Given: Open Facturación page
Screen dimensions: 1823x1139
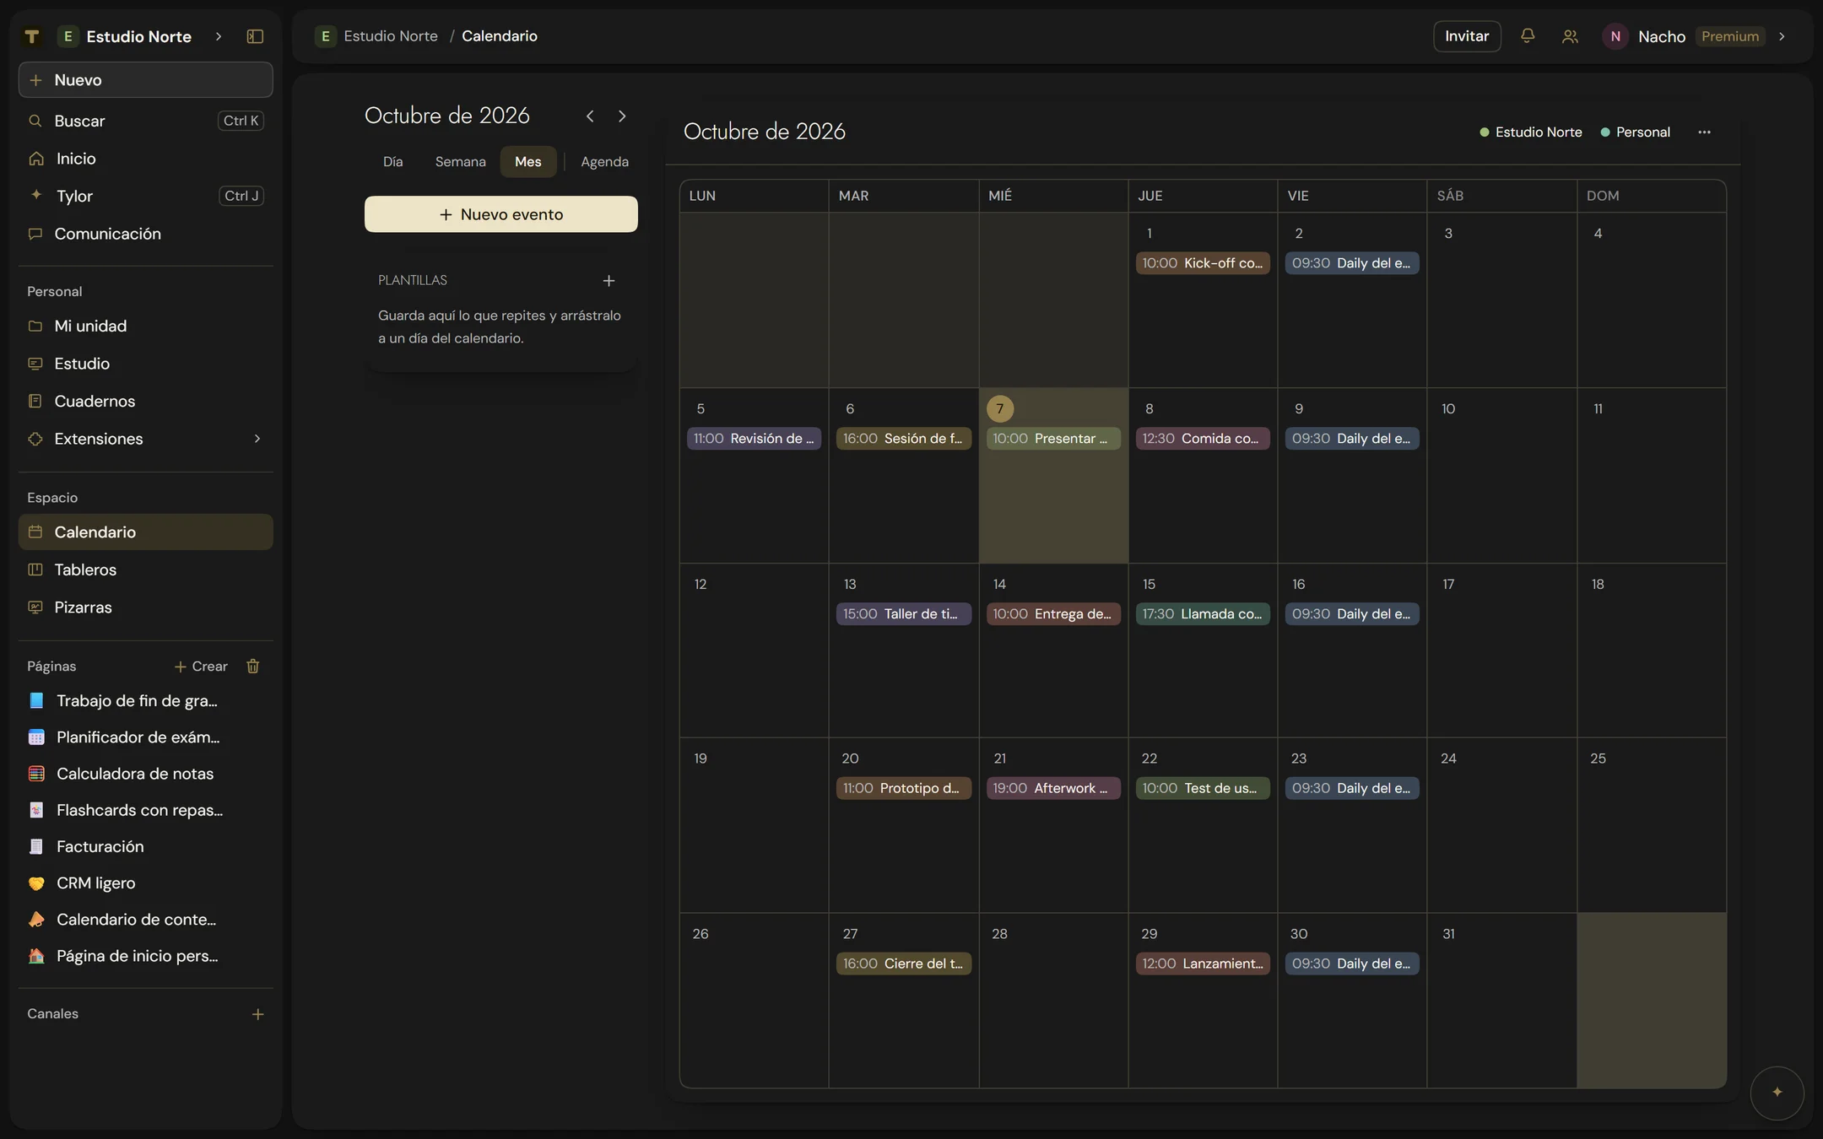Looking at the screenshot, I should click(x=145, y=847).
